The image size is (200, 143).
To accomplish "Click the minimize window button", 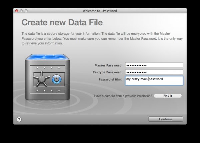I will pyautogui.click(x=21, y=11).
